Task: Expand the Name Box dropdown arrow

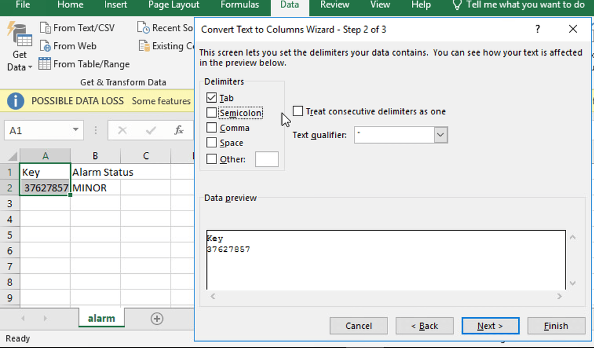Action: click(x=75, y=130)
